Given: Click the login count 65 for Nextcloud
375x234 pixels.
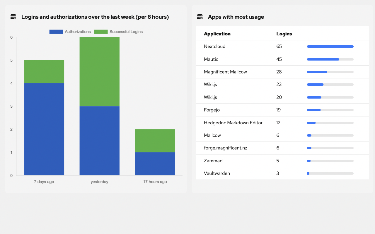Looking at the screenshot, I should tap(279, 47).
